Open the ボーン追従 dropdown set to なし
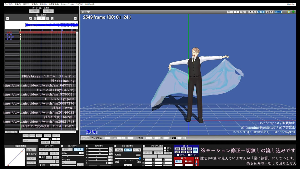This screenshot has width=300, height=169. (x=69, y=162)
